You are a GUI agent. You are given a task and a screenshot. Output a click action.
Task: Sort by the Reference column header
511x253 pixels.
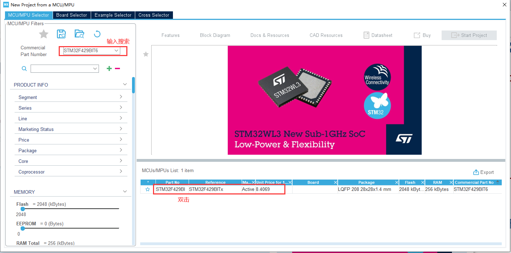point(215,182)
